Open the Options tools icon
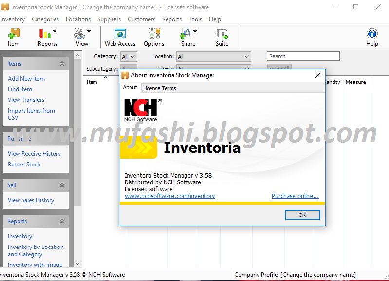Screen dimensions: 389x281 154,33
